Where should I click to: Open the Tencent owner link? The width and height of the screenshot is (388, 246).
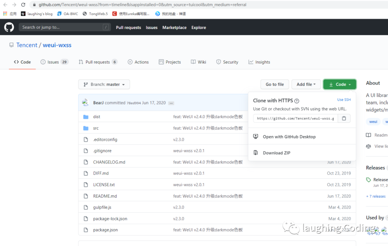click(x=27, y=45)
